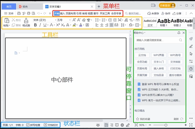
Task: Click the Paste clipboard icon
Action: (x=7, y=21)
